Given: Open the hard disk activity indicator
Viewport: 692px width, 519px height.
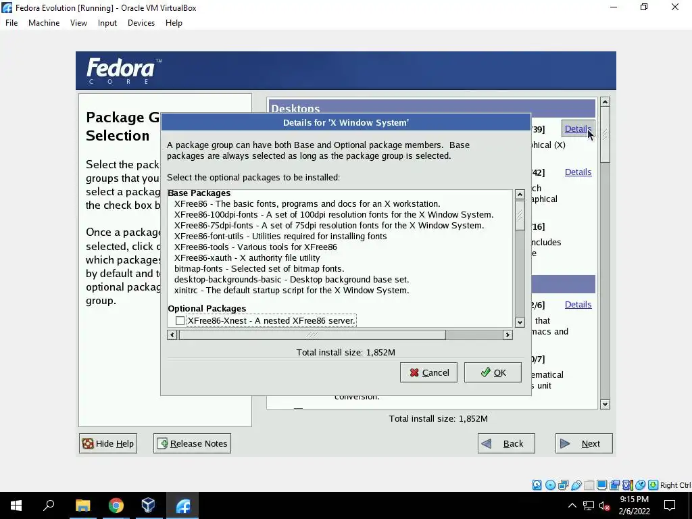Looking at the screenshot, I should pyautogui.click(x=537, y=485).
